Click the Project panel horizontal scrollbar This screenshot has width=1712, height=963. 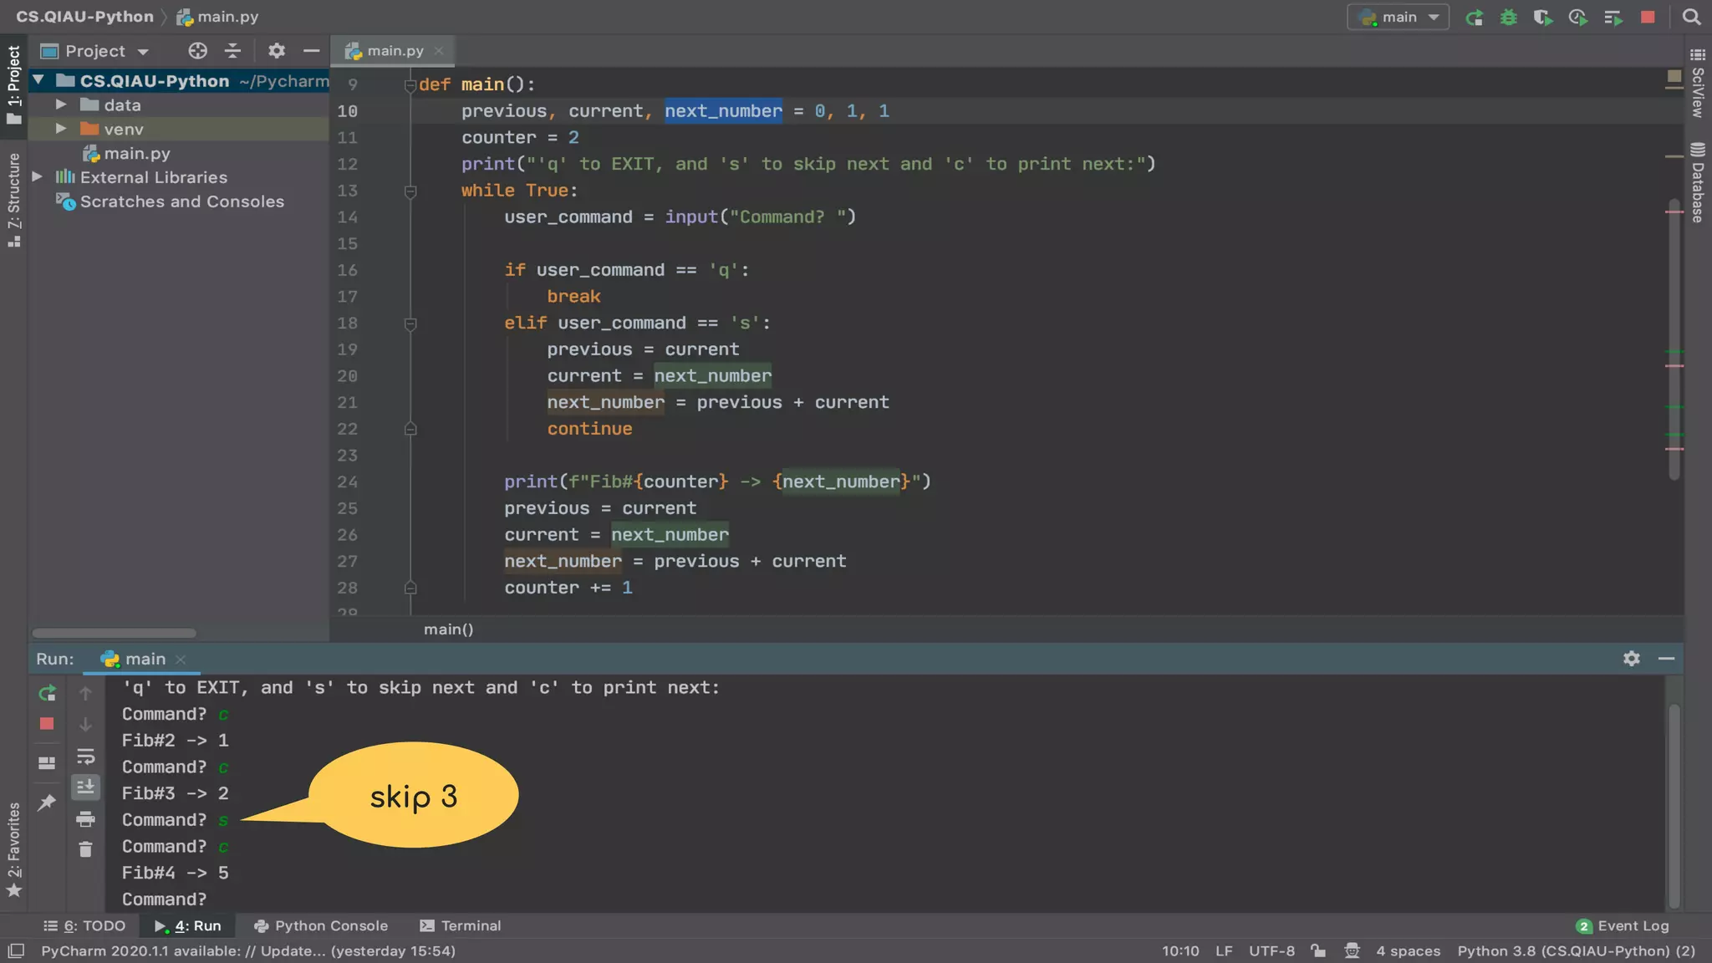(114, 633)
